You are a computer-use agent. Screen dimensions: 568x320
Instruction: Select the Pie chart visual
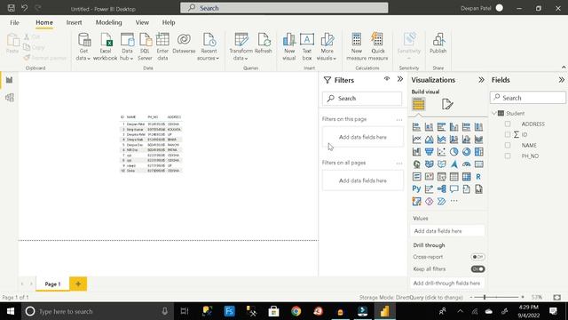pos(454,152)
